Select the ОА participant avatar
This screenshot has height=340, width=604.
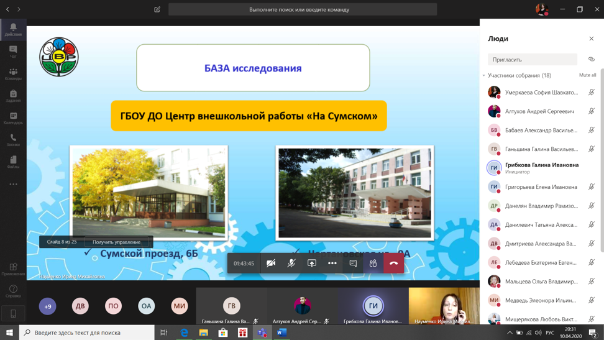pyautogui.click(x=147, y=306)
